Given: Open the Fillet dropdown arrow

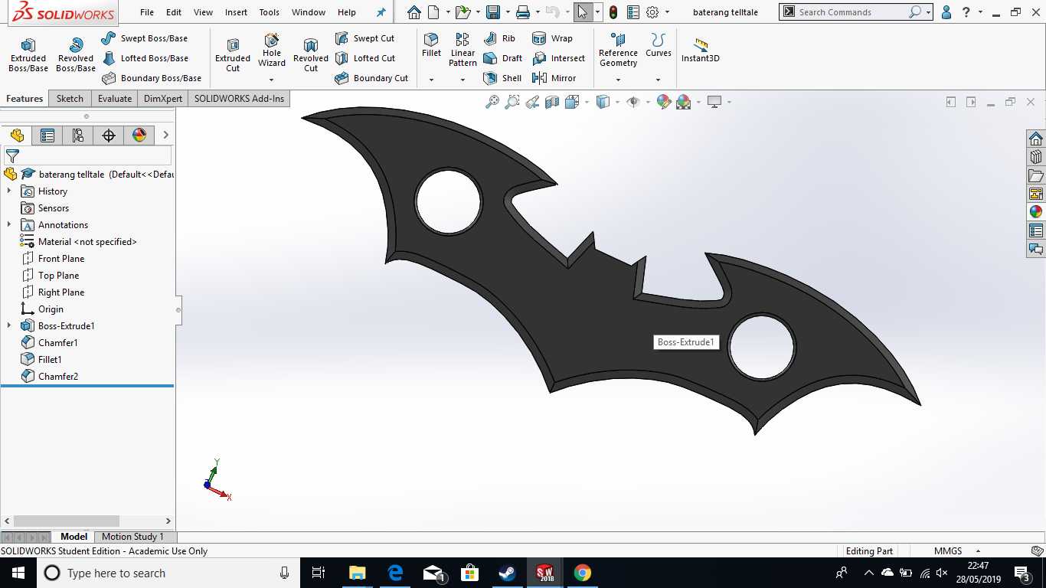Looking at the screenshot, I should pos(431,80).
